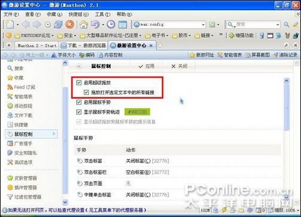The height and width of the screenshot is (217, 301).
Task: Click 屏幕截图 screenshot tool
Action: [257, 55]
